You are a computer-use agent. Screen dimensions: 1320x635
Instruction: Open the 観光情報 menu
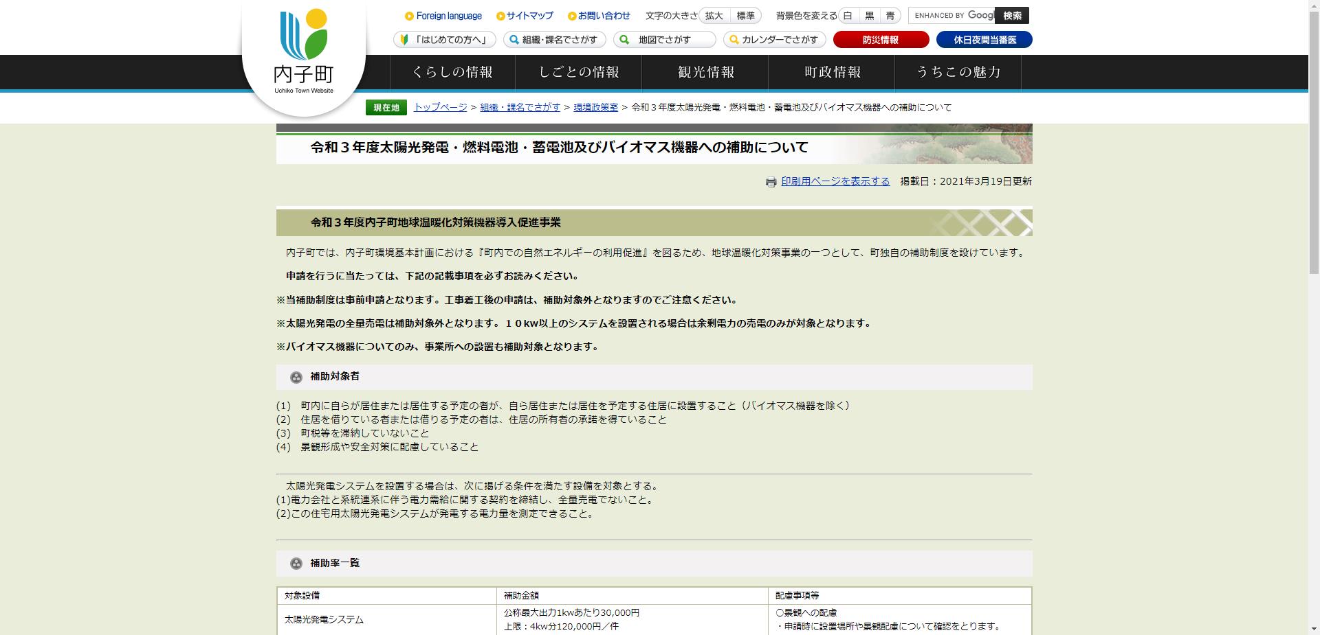tap(705, 72)
